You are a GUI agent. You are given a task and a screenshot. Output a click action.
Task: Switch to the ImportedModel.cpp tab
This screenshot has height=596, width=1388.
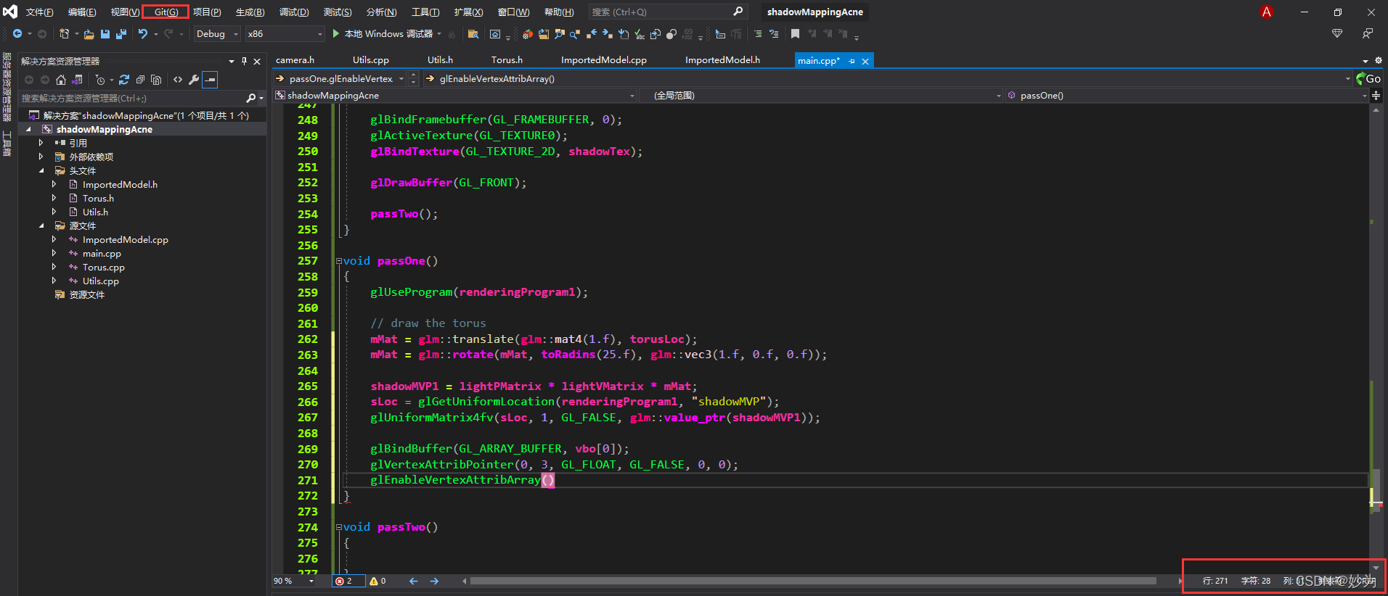603,60
